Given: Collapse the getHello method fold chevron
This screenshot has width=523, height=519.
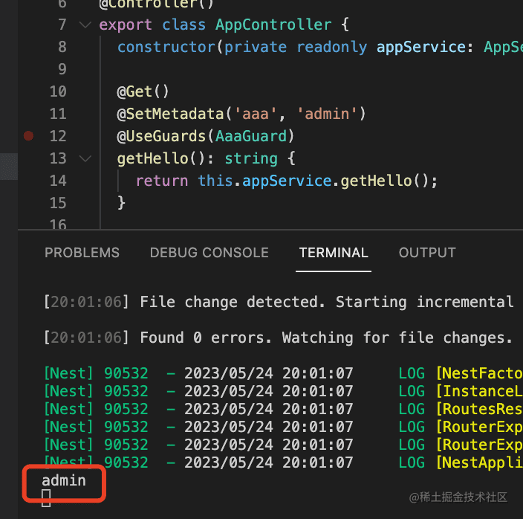Looking at the screenshot, I should point(83,158).
